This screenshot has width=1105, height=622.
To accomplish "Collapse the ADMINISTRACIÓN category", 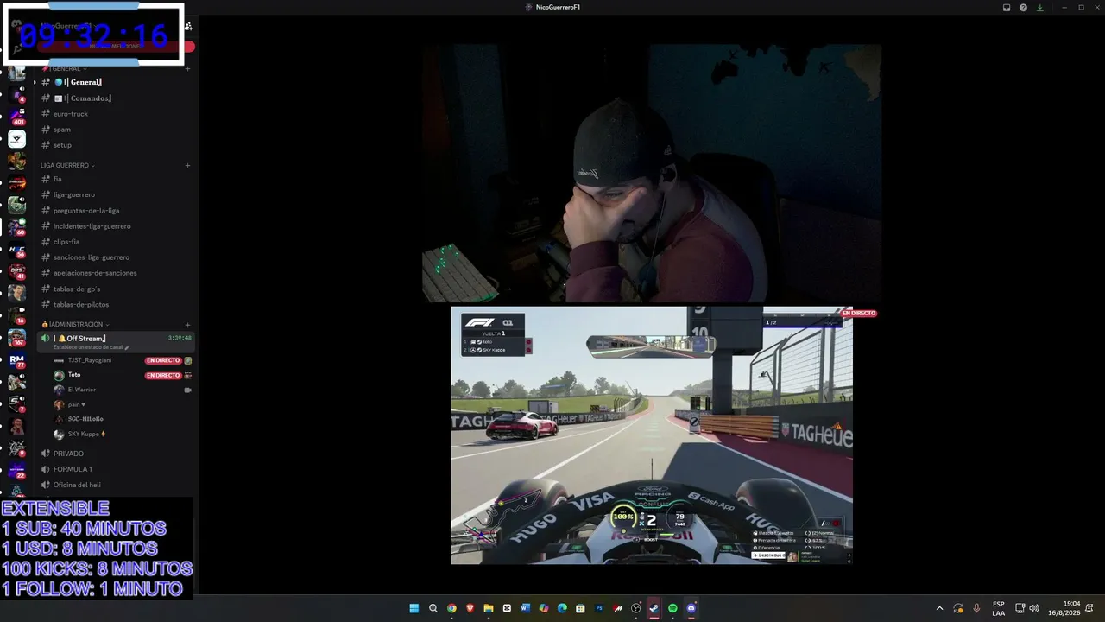I will [76, 324].
